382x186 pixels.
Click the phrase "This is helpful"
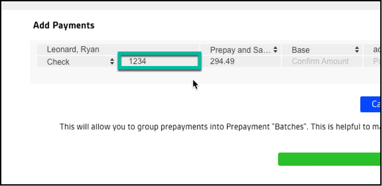[337, 127]
